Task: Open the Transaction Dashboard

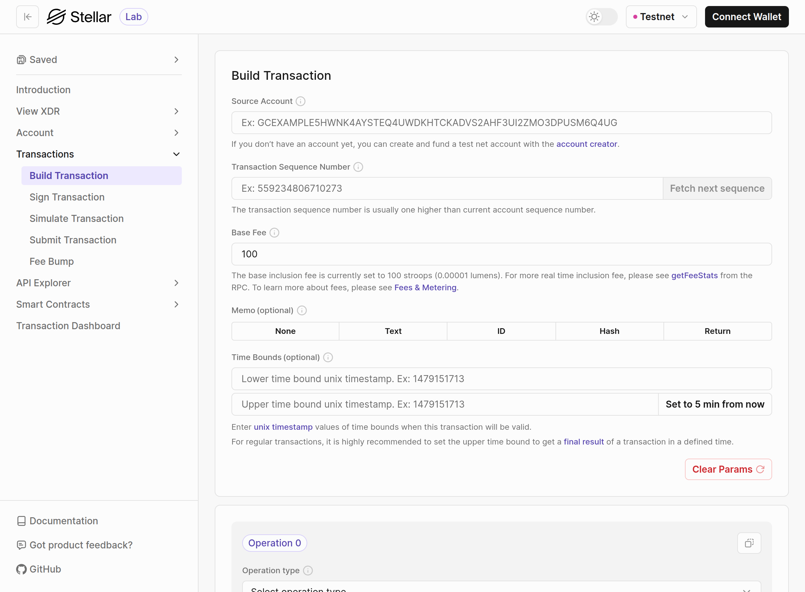Action: click(x=68, y=326)
